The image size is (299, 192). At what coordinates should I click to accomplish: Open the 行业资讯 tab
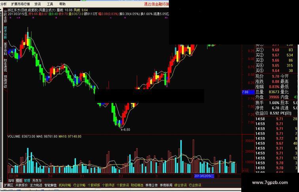pyautogui.click(x=195, y=185)
